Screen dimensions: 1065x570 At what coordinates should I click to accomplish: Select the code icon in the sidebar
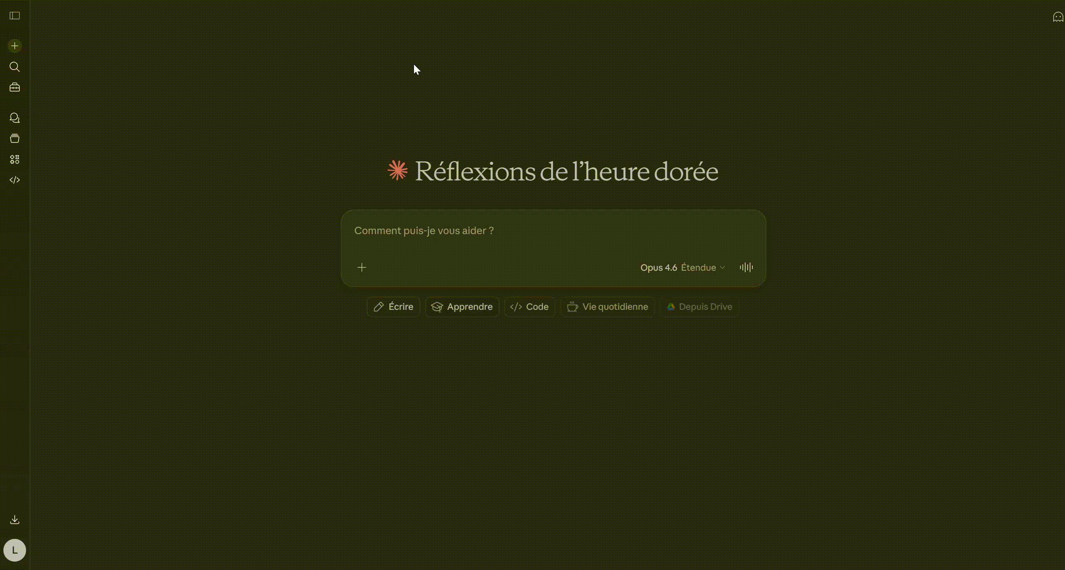[15, 180]
